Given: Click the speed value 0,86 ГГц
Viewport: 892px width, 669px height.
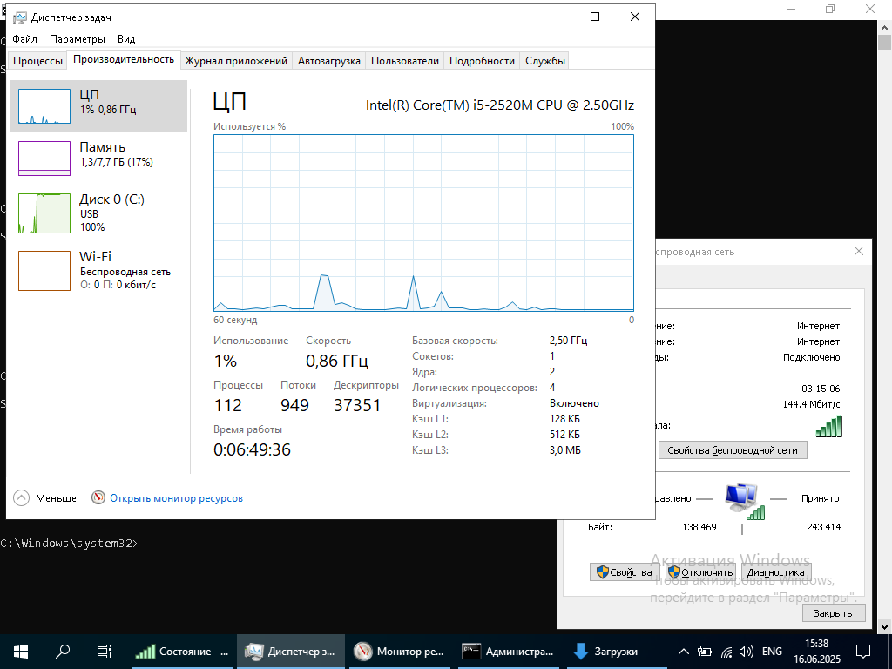Looking at the screenshot, I should [337, 361].
